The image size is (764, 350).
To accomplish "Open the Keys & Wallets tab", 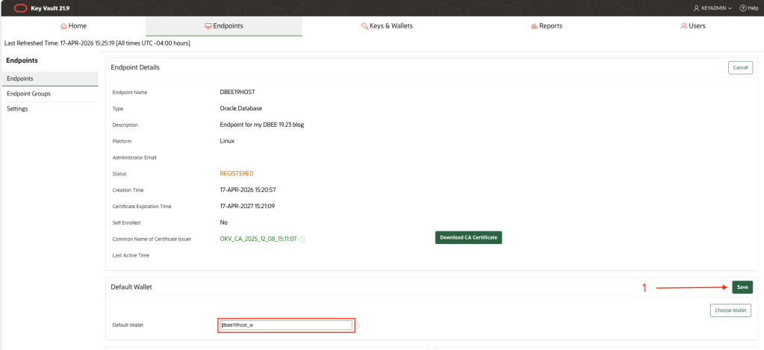I will pyautogui.click(x=387, y=26).
